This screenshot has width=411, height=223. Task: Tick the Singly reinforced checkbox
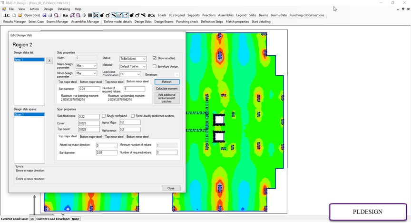tap(104, 116)
